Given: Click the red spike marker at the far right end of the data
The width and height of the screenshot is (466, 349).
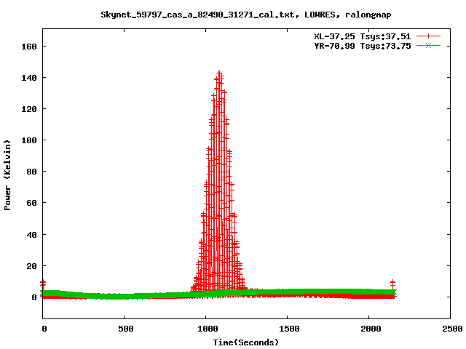Looking at the screenshot, I should 393,282.
